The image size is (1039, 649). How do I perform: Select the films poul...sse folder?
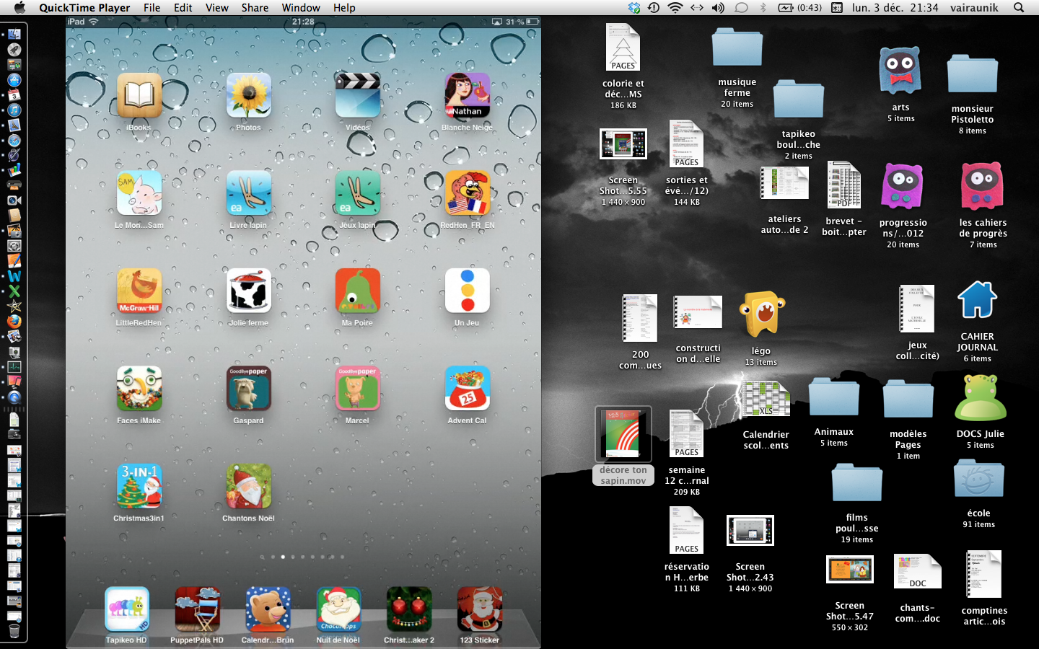856,482
